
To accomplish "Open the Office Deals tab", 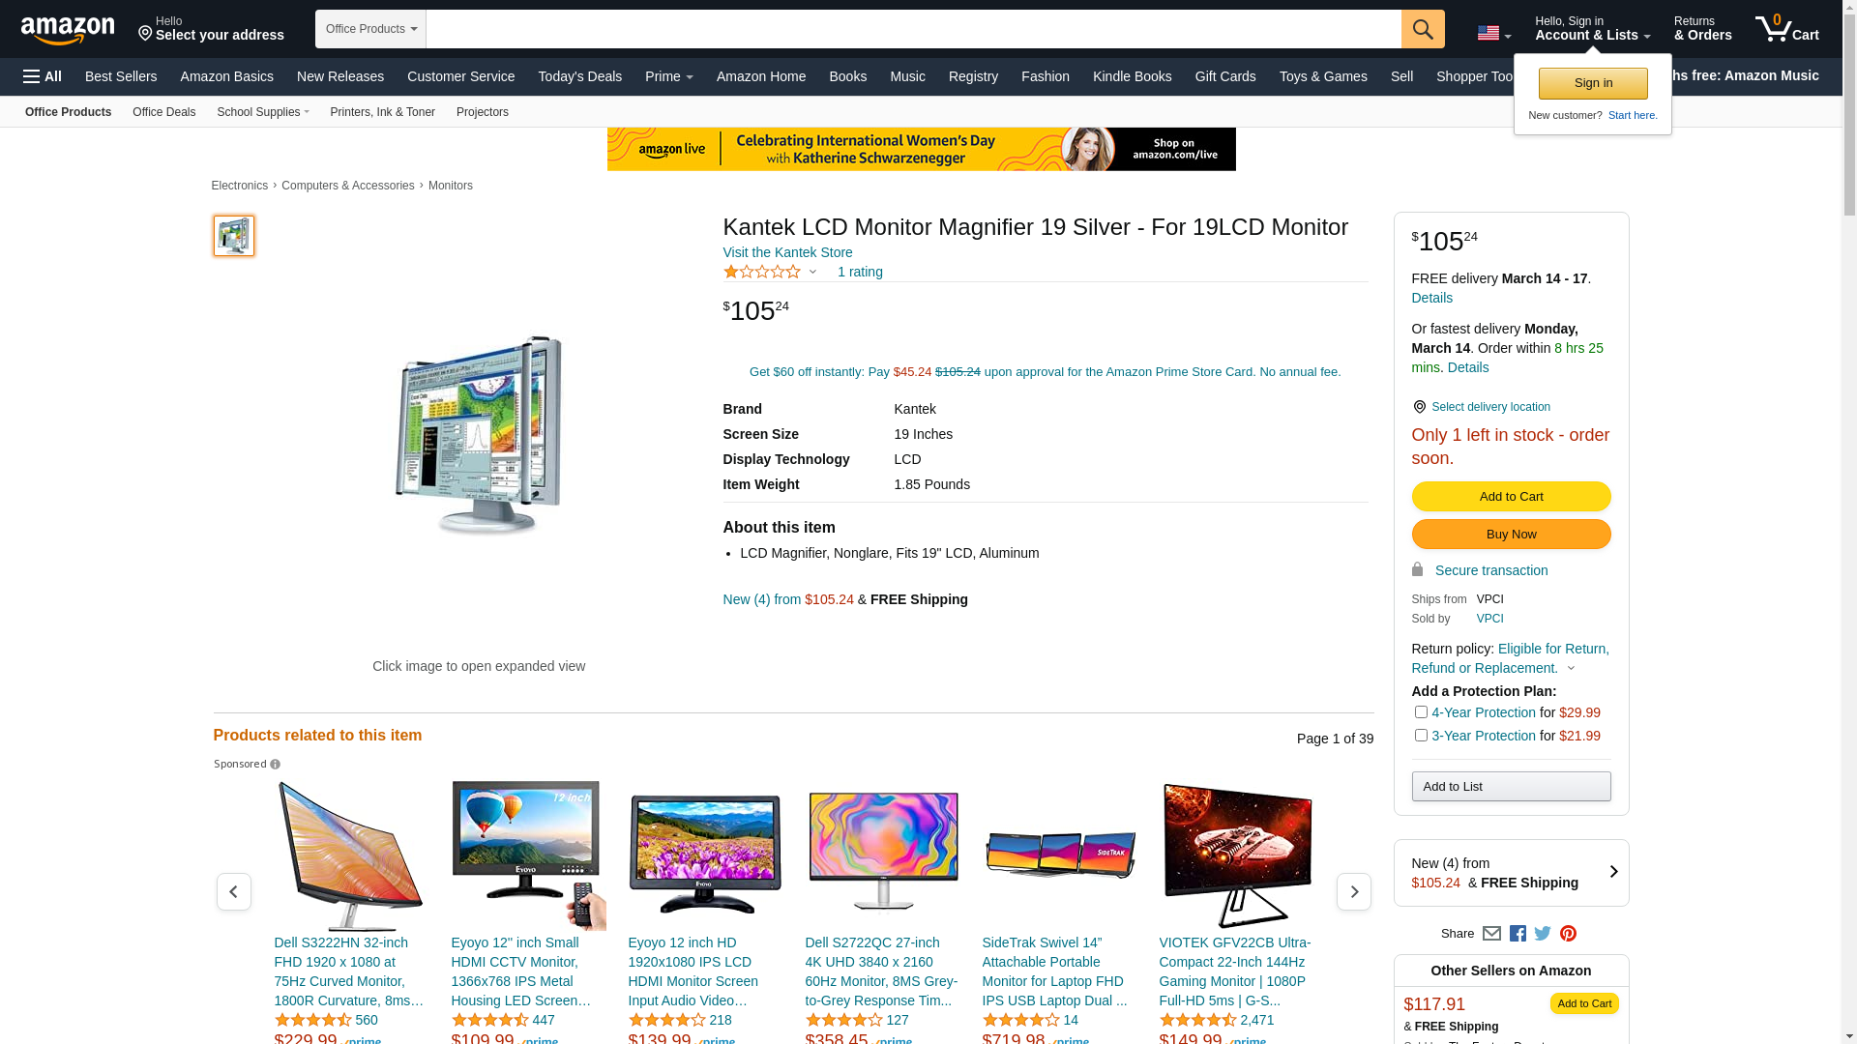I will coord(163,112).
